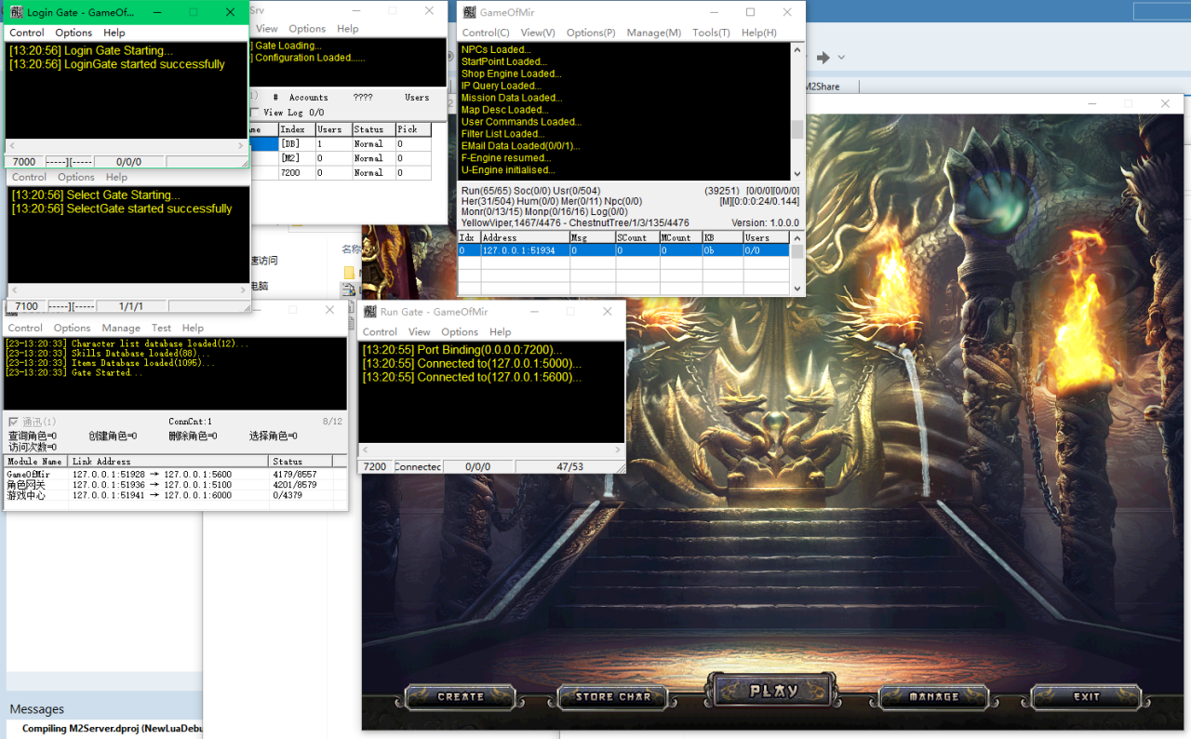Click the [M2] index cell in LoginSrv table

pos(296,158)
